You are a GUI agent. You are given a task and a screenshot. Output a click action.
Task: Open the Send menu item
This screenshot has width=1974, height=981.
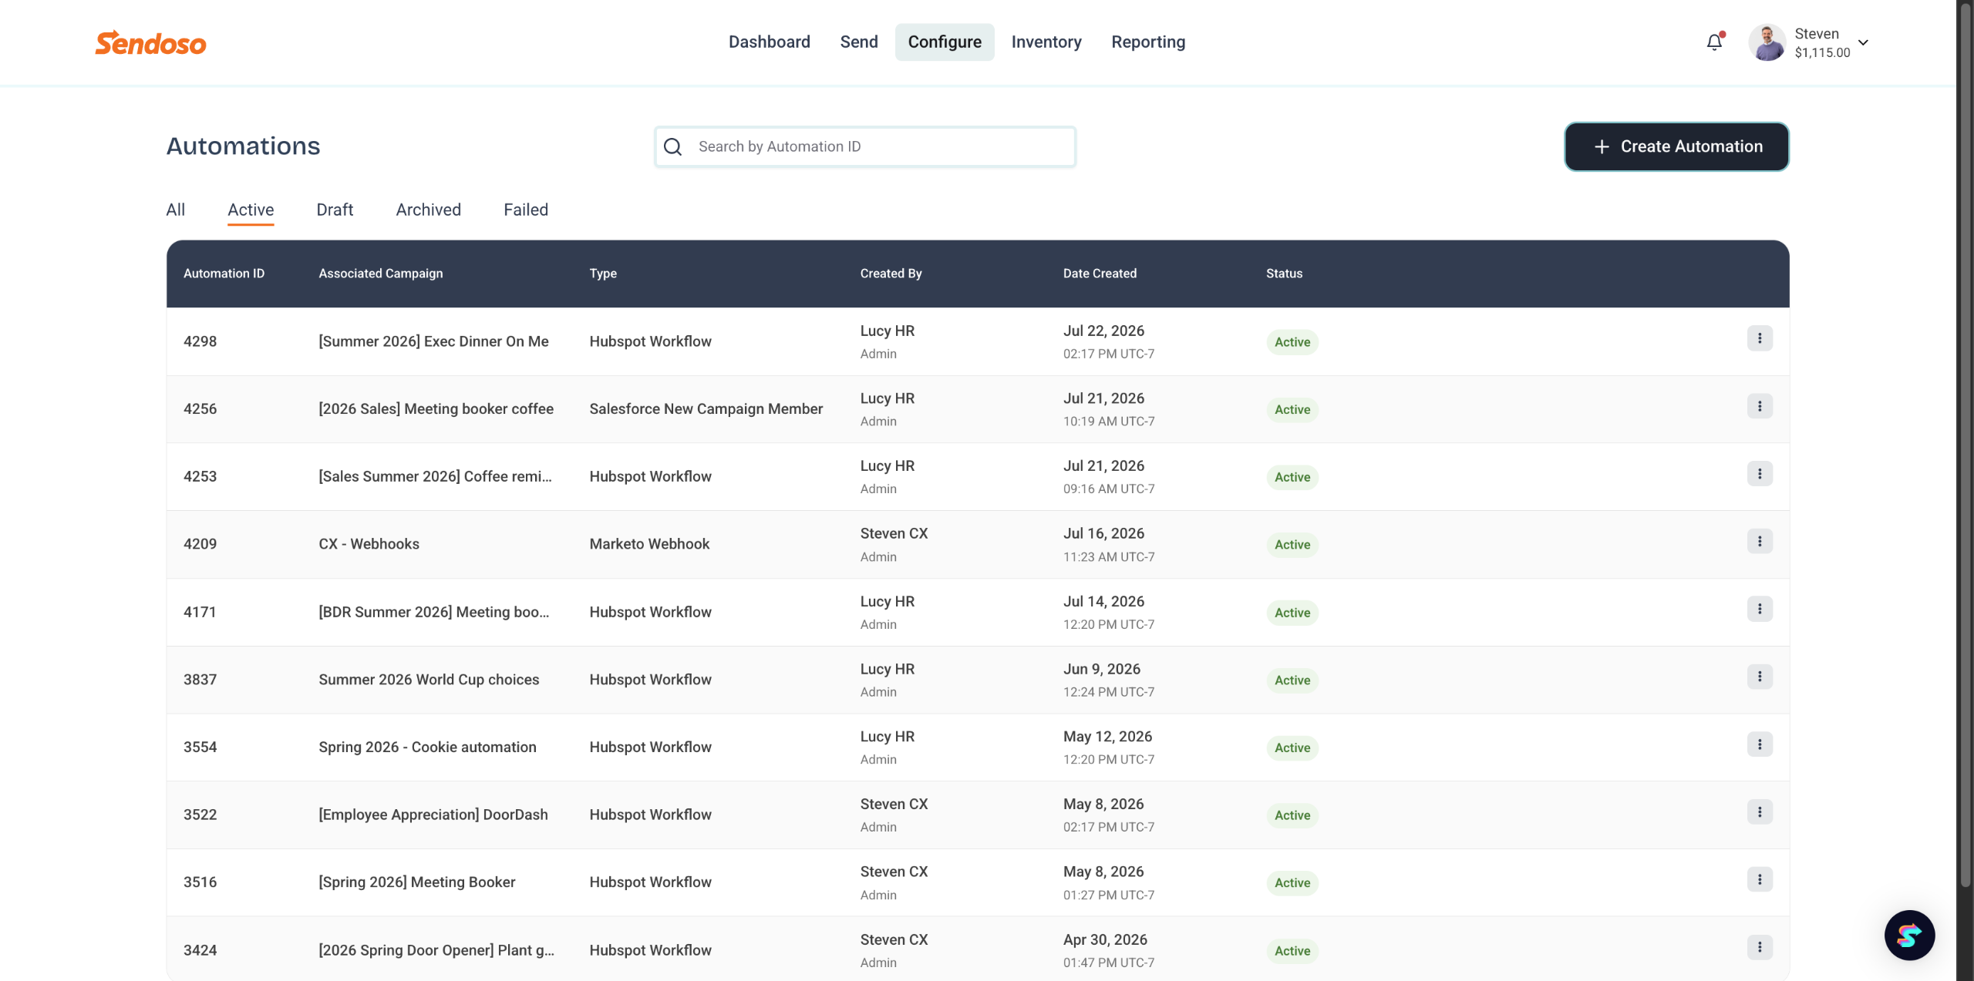click(x=859, y=42)
